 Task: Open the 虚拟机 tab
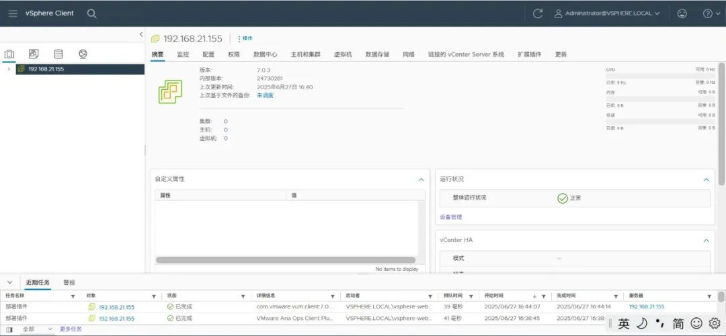[343, 54]
